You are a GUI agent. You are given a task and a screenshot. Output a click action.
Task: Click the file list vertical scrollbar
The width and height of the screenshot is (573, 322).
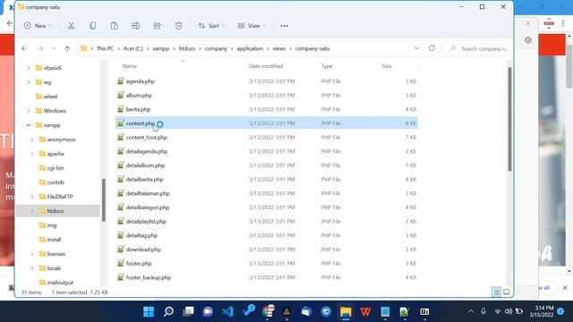509,119
